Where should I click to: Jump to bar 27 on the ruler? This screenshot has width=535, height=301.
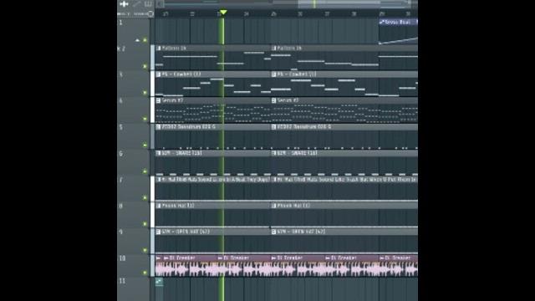327,14
